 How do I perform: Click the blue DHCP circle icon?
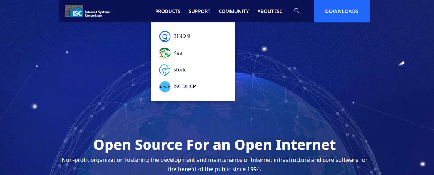click(x=165, y=87)
